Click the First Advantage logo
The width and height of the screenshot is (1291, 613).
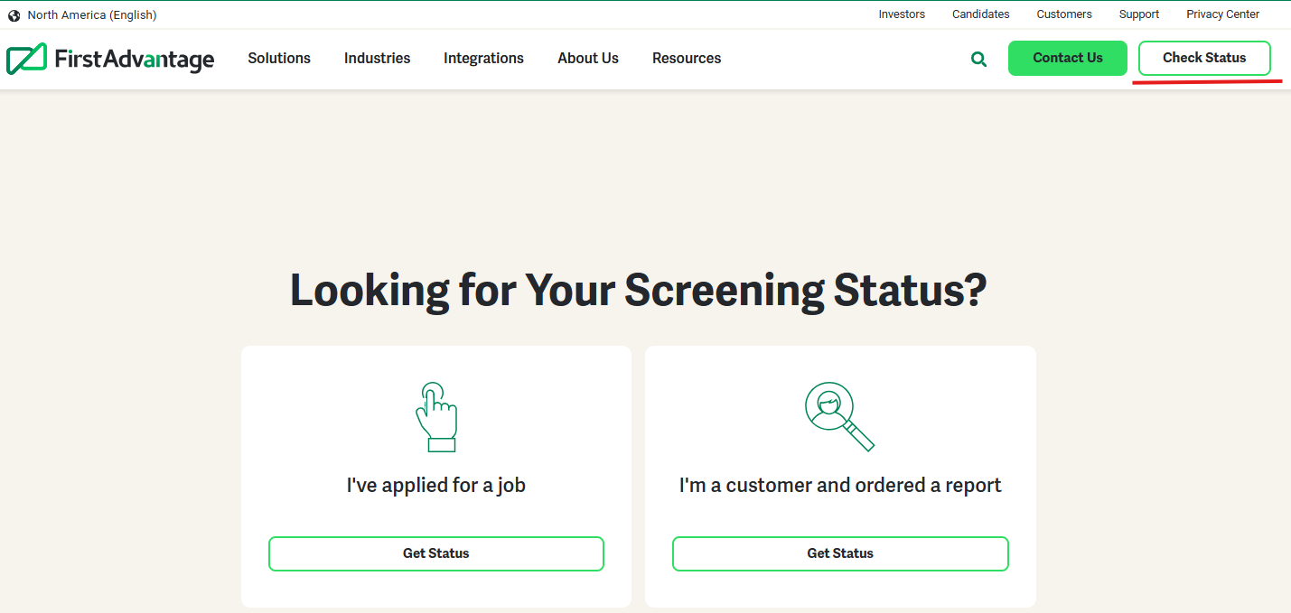pyautogui.click(x=110, y=59)
